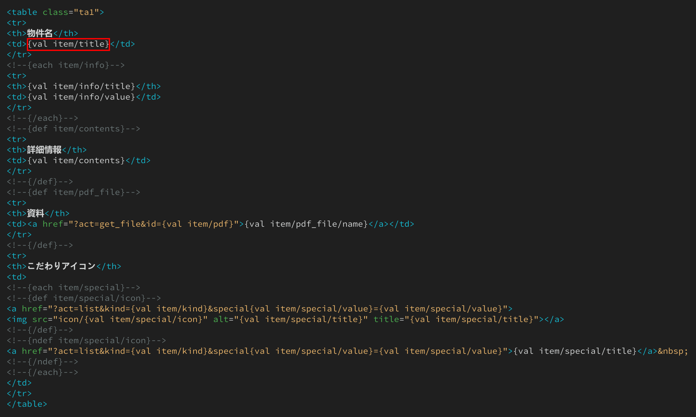The height and width of the screenshot is (417, 696).
Task: Click the img src icon attribute value
Action: click(x=131, y=319)
